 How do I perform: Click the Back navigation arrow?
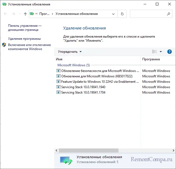click(5, 14)
